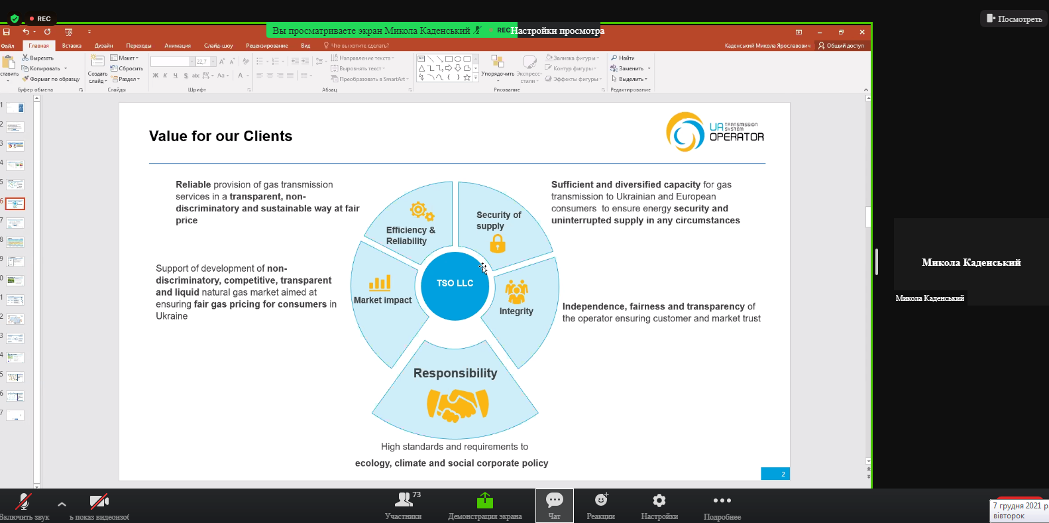This screenshot has width=1049, height=523.
Task: Open the Участники list
Action: [403, 505]
